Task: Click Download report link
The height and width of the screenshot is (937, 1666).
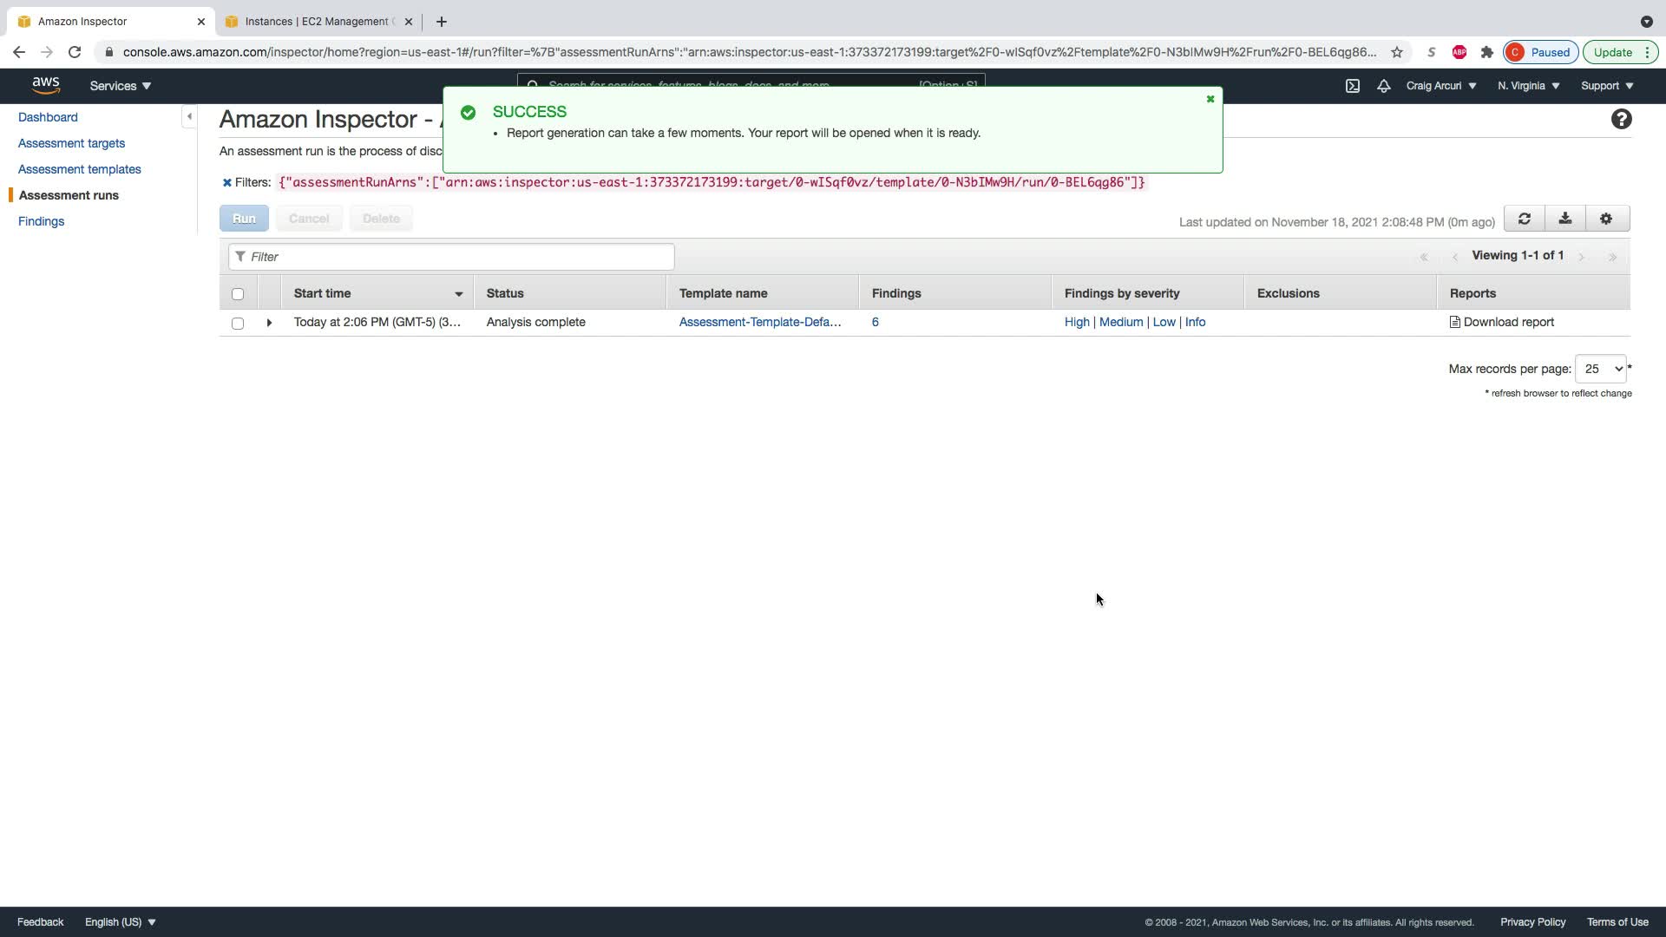Action: pos(1507,322)
